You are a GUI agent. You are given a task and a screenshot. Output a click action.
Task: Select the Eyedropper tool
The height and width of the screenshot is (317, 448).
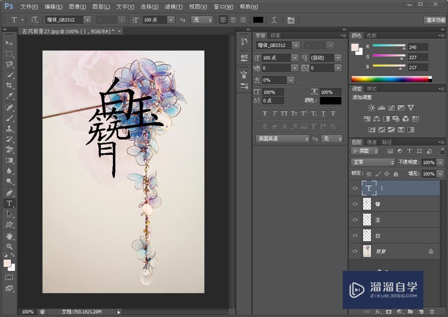pos(9,96)
